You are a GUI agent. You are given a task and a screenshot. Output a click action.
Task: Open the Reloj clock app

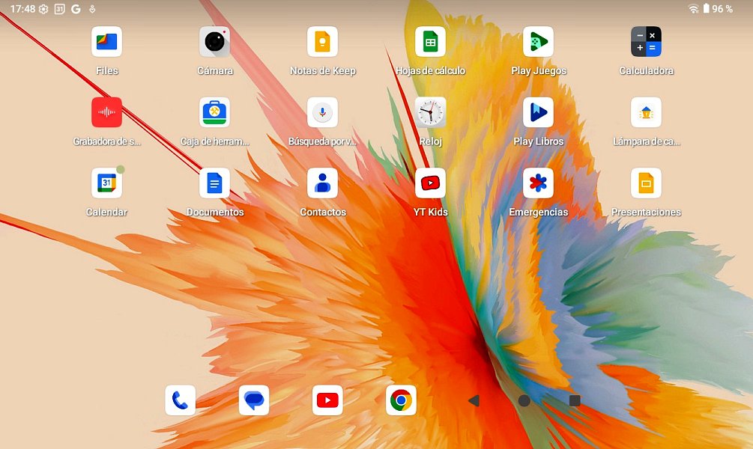(430, 112)
